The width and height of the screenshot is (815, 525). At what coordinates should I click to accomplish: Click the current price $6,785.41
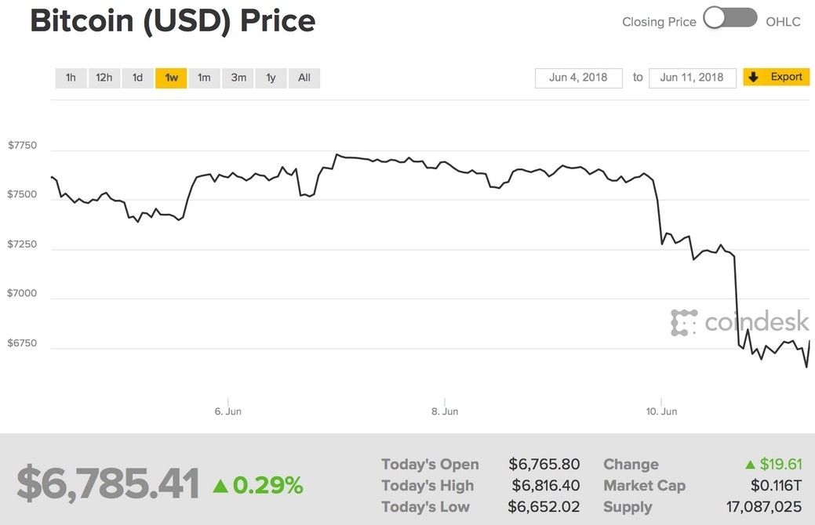point(108,484)
